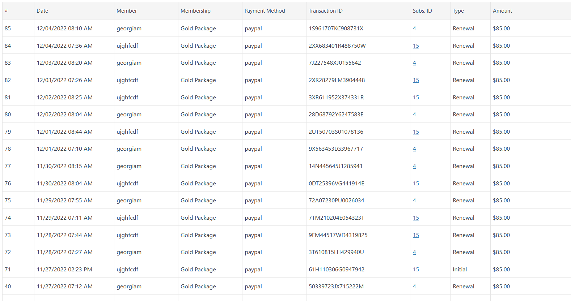Click member georgiam in row 72

(x=129, y=252)
